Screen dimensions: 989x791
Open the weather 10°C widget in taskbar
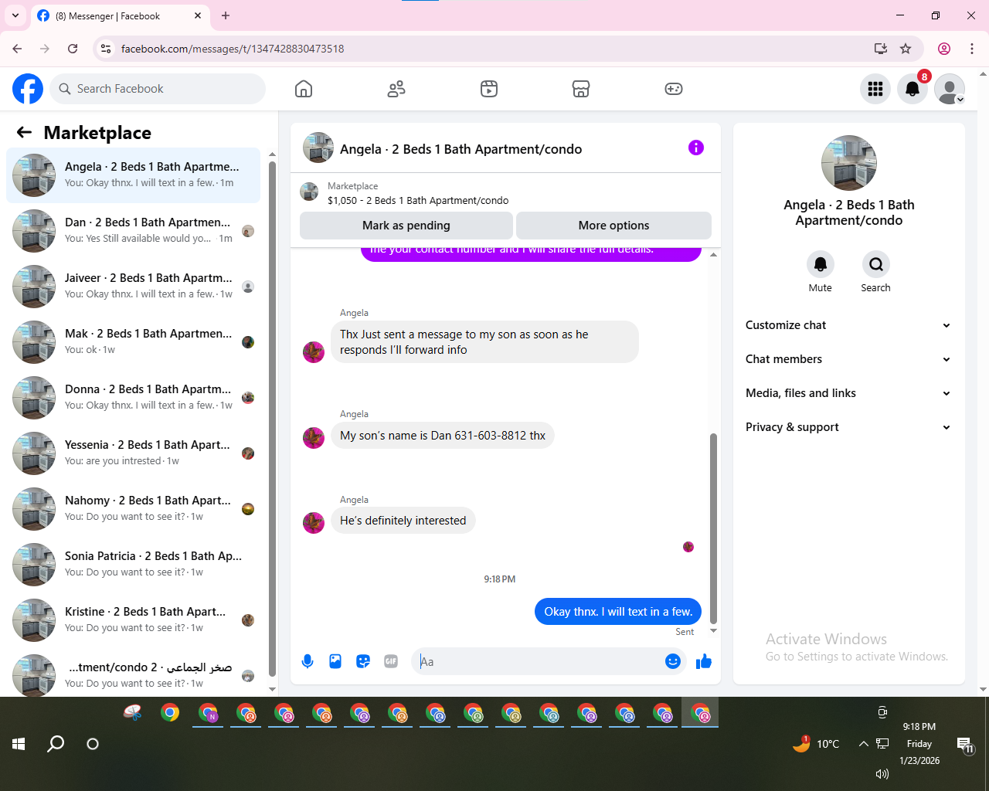817,744
